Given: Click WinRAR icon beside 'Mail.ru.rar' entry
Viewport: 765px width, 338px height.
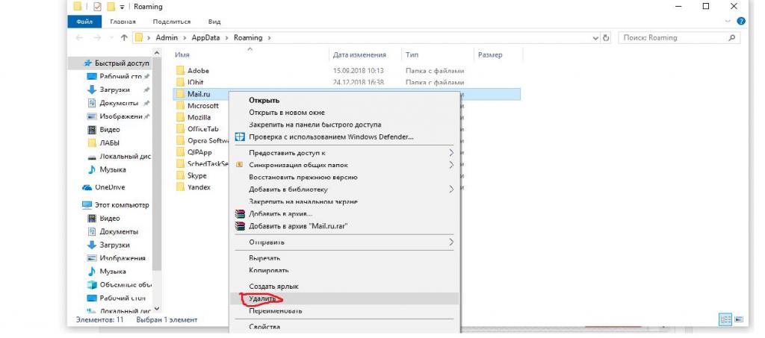Looking at the screenshot, I should [240, 226].
